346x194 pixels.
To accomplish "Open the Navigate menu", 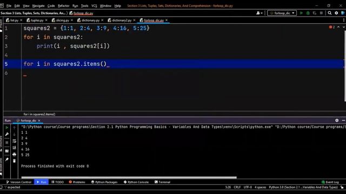I will tap(38, 6).
